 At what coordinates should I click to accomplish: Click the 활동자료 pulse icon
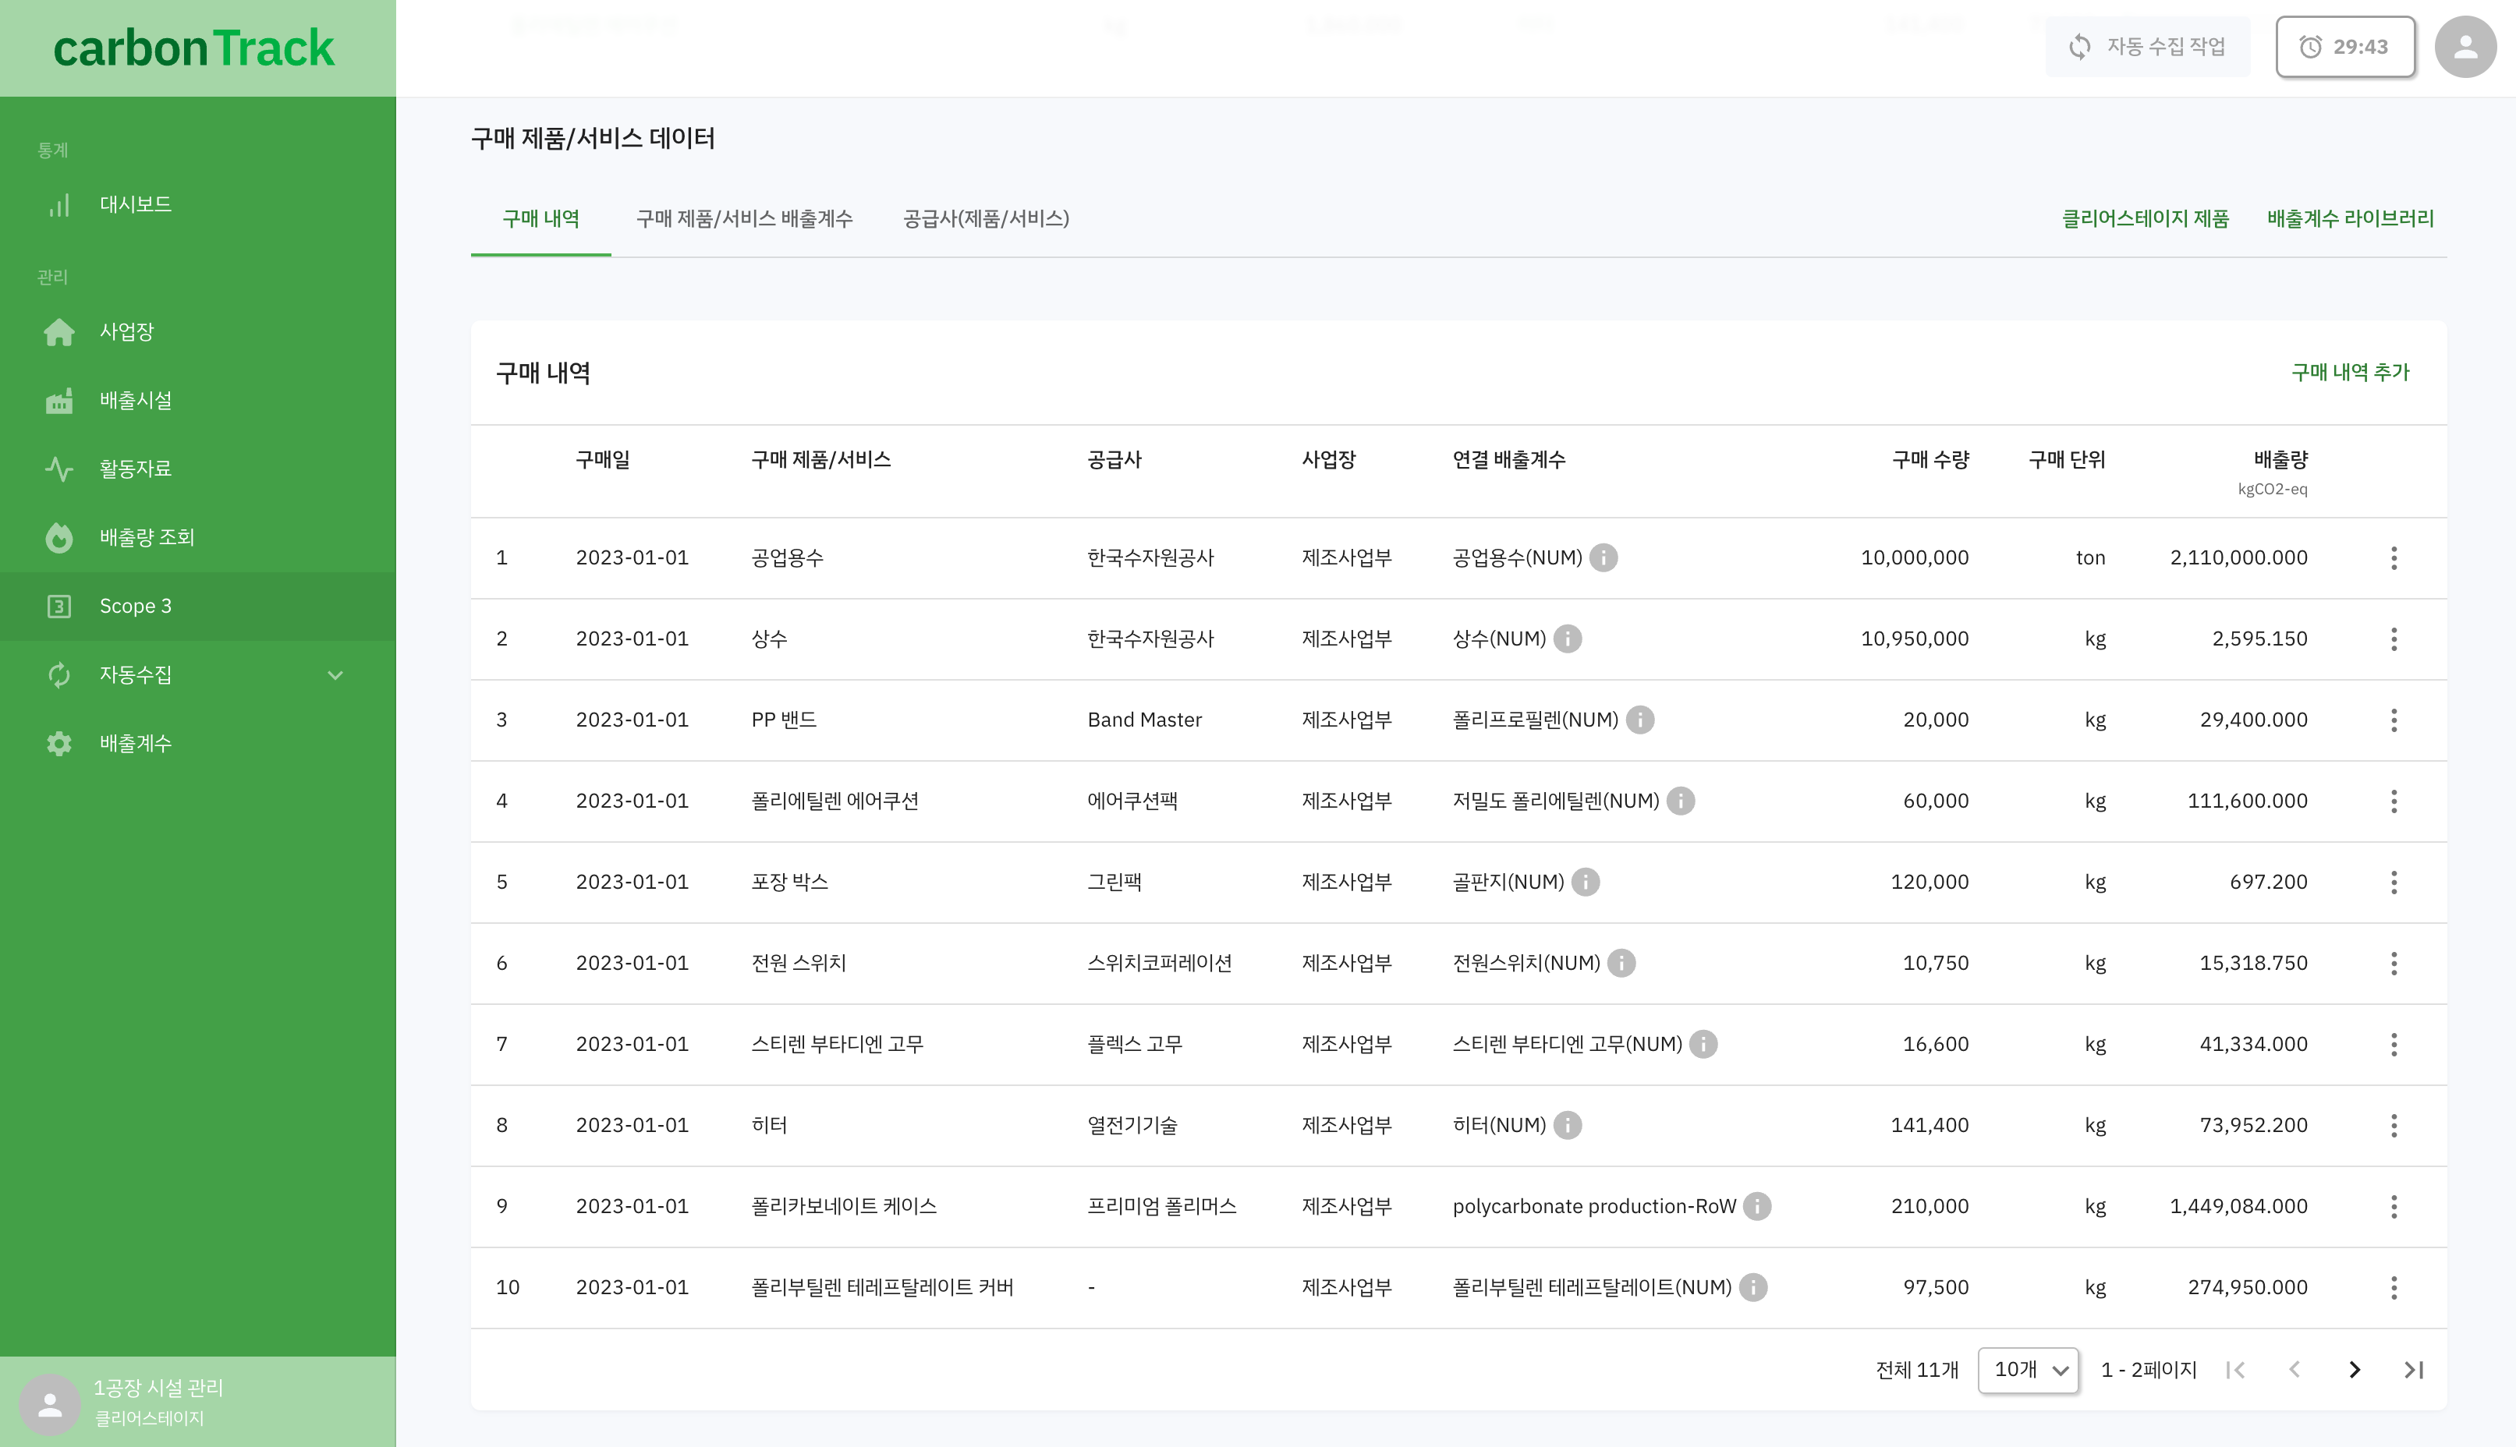(59, 469)
